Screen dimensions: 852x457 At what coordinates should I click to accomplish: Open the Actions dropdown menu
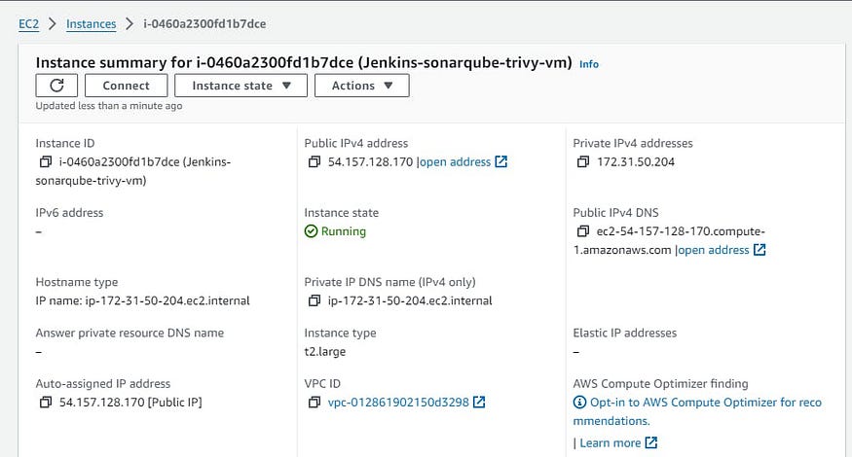(362, 86)
